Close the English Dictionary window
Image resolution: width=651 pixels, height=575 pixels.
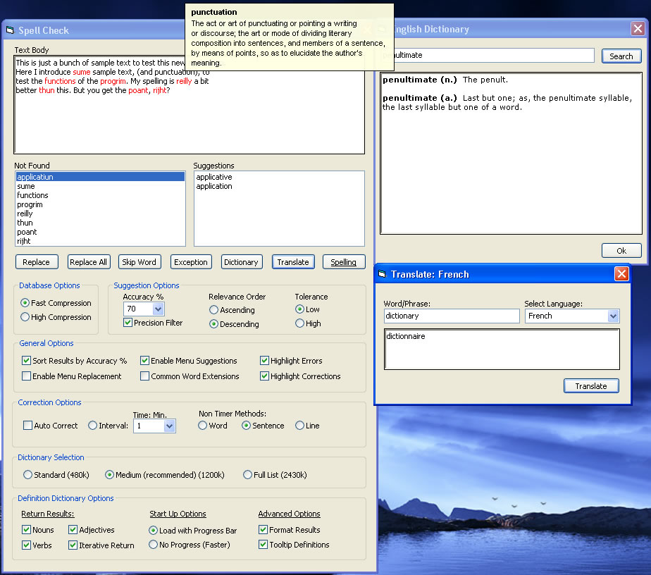pos(637,29)
